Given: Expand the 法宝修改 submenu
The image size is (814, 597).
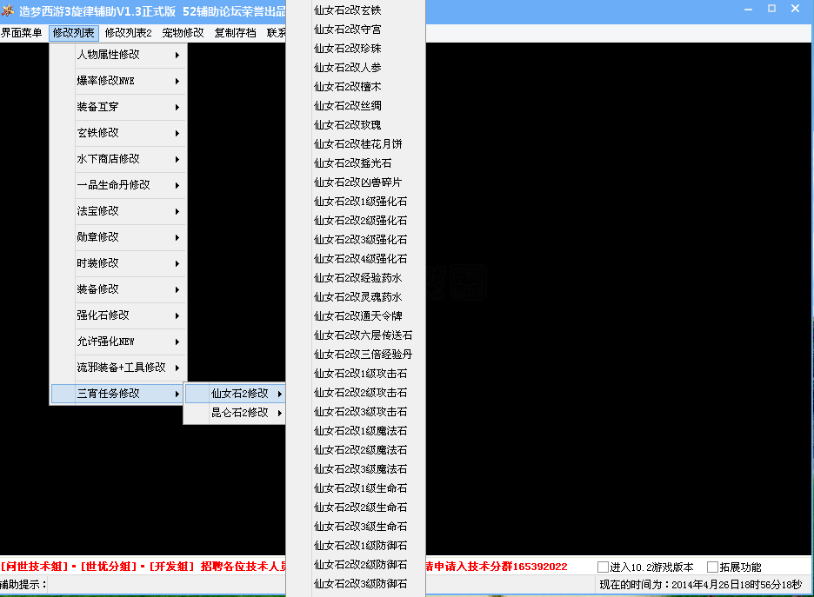Looking at the screenshot, I should pos(118,211).
